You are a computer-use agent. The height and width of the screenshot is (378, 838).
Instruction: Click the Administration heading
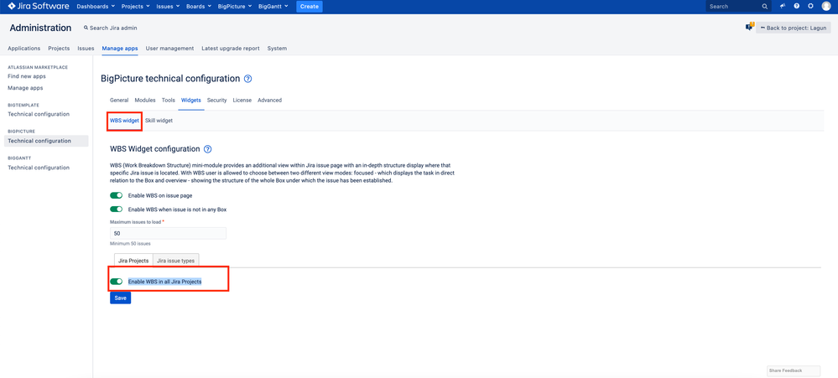coord(40,28)
